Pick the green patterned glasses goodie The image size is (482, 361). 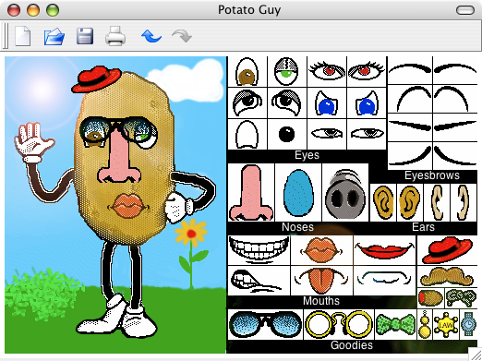[461, 297]
